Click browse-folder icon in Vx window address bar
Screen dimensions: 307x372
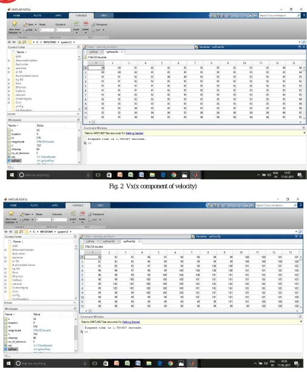tap(24, 42)
